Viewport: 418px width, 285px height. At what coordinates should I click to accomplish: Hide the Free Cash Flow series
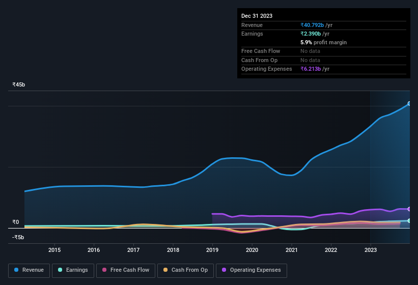pos(126,270)
